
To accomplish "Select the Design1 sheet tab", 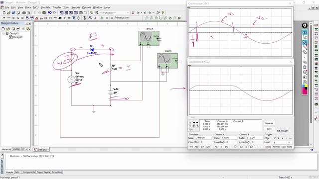I will (x=41, y=149).
